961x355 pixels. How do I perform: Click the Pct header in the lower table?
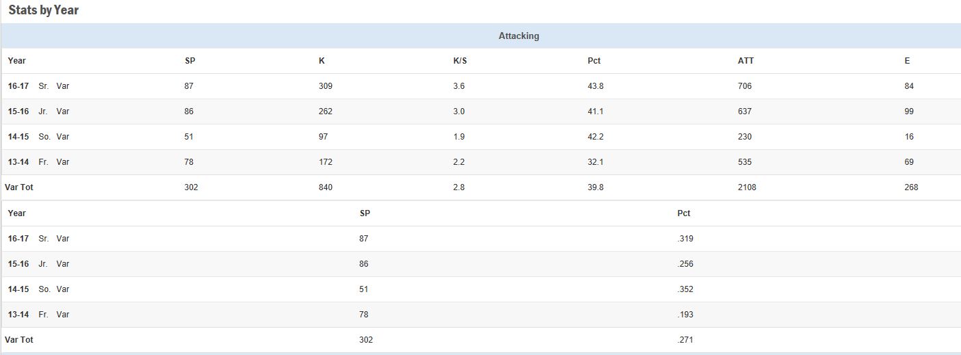tap(684, 213)
